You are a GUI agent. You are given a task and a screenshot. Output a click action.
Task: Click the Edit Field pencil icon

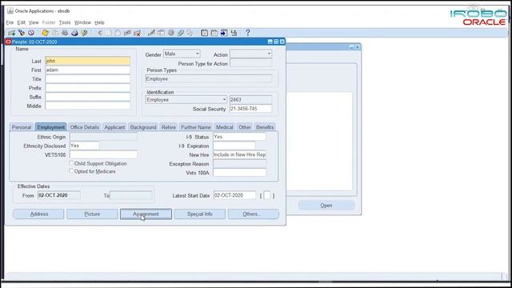(151, 33)
